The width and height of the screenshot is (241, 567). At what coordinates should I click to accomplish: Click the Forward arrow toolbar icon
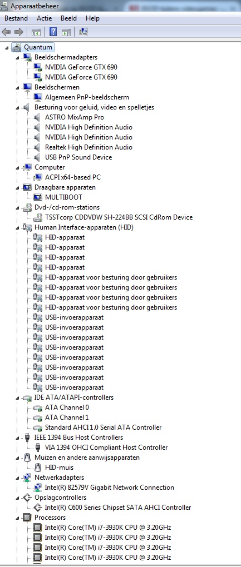(x=18, y=32)
